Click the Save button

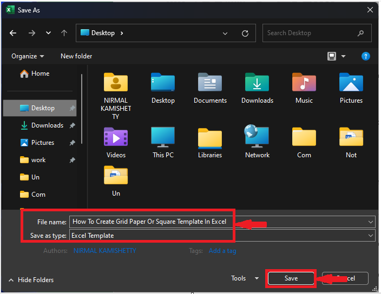[x=291, y=278]
